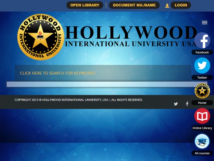Click the Facebook label link

point(202,52)
